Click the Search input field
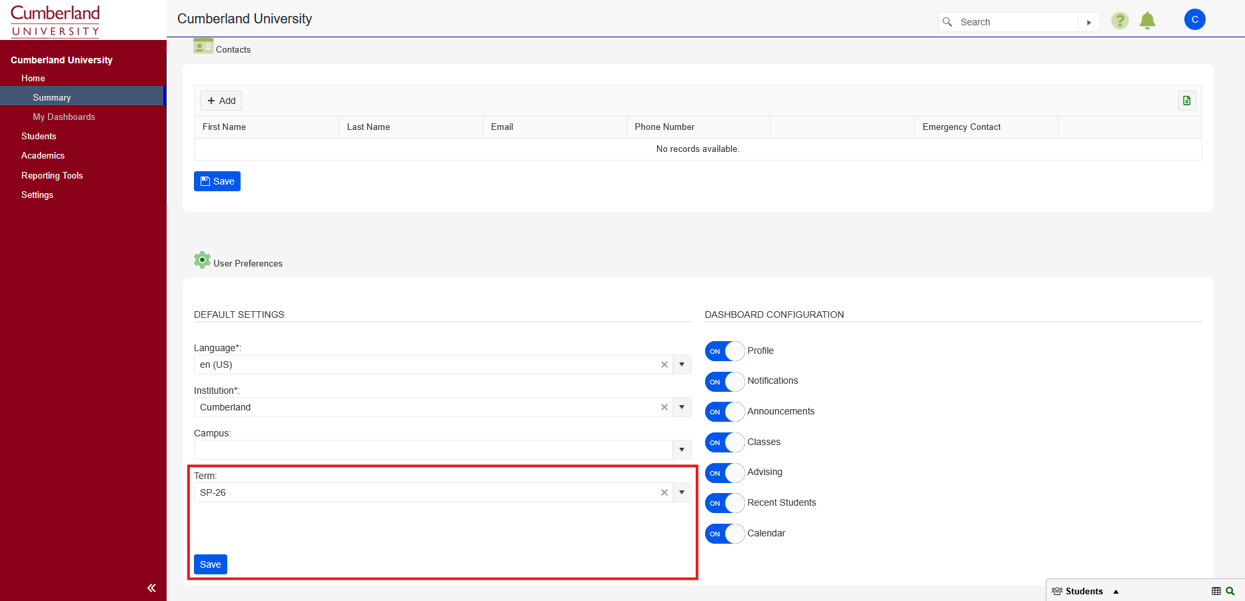Screen dimensions: 1245x601 coord(1016,22)
